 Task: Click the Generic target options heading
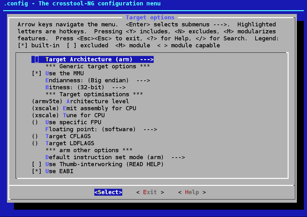click(x=98, y=66)
